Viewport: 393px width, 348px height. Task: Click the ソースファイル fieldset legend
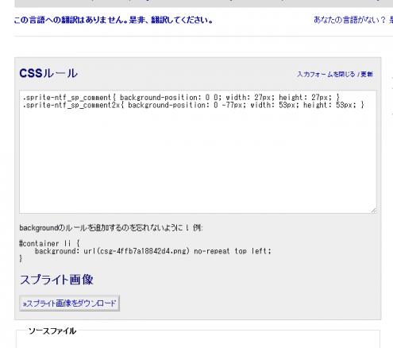[x=52, y=331]
